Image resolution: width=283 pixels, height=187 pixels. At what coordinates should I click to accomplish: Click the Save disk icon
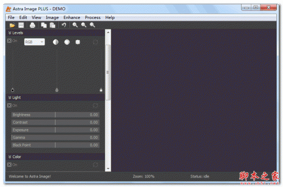pyautogui.click(x=21, y=25)
